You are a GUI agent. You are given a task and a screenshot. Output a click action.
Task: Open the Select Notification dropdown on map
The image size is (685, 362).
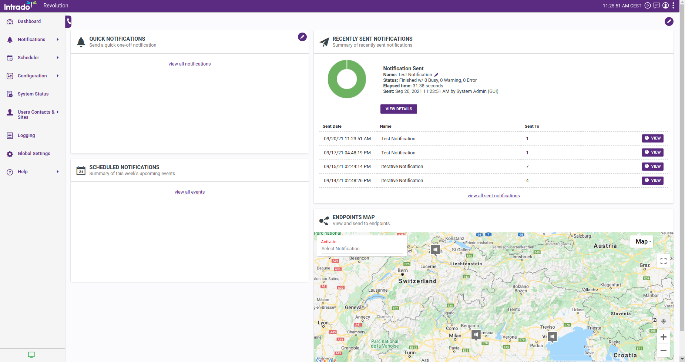click(362, 249)
